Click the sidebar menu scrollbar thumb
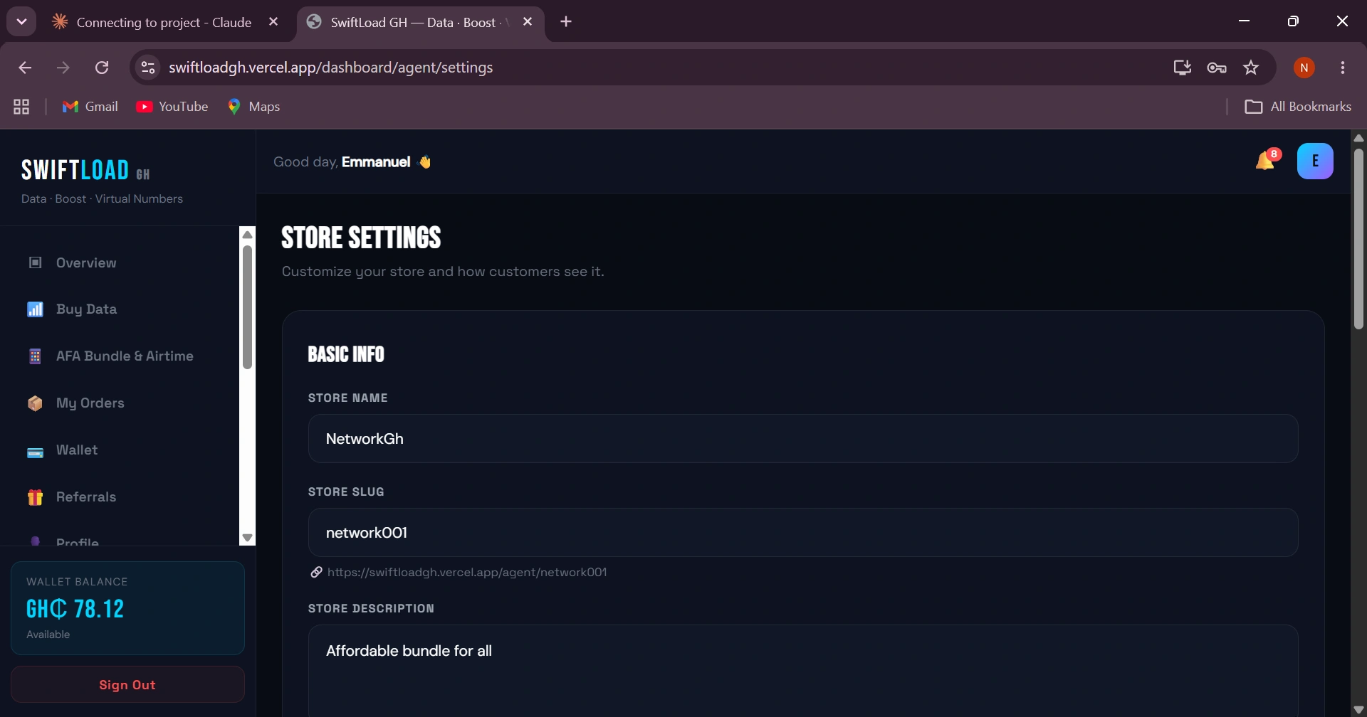This screenshot has height=717, width=1367. [247, 307]
